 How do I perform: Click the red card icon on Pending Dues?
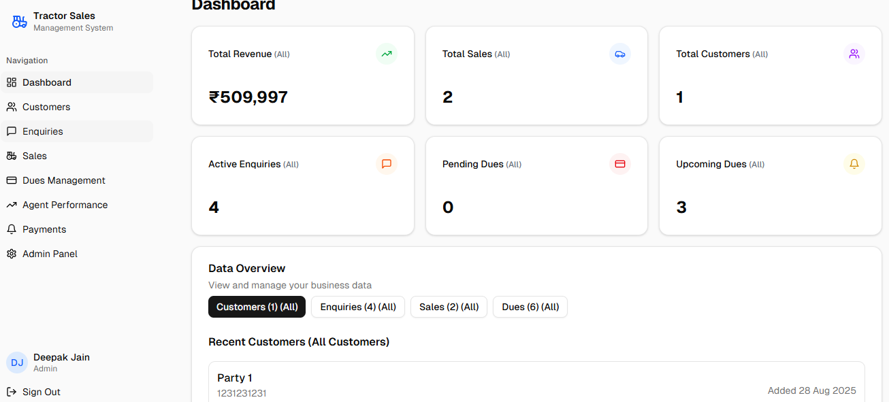pyautogui.click(x=620, y=164)
